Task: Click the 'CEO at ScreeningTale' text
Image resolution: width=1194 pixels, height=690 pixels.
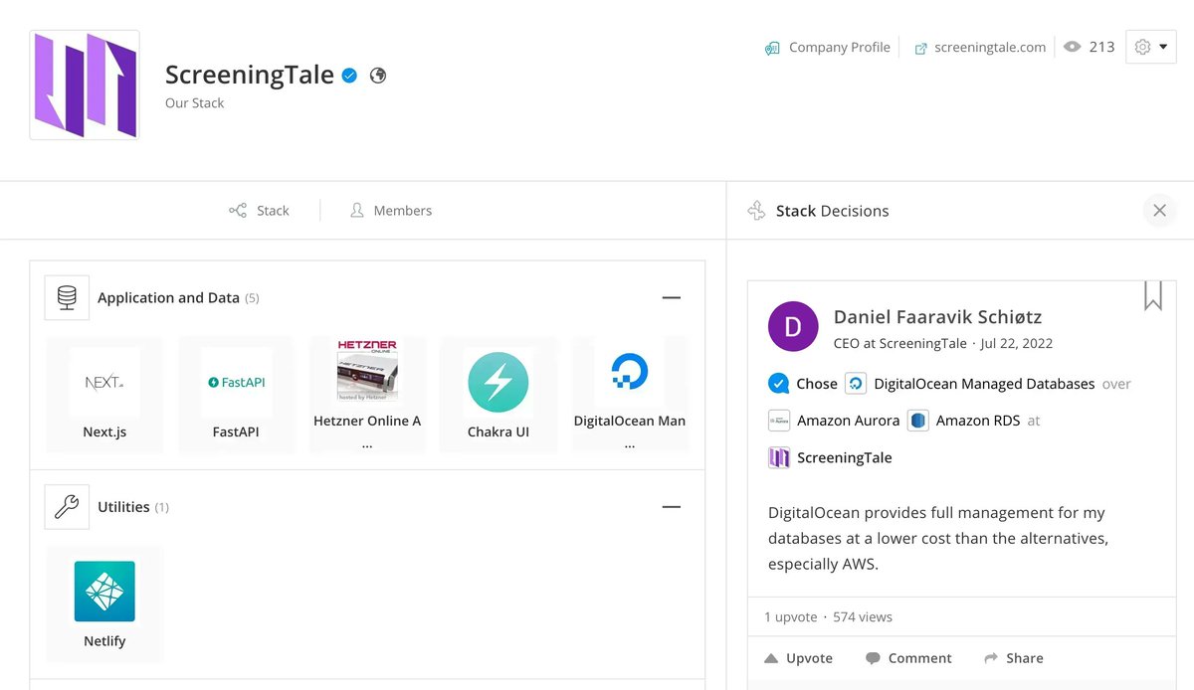Action: [900, 343]
